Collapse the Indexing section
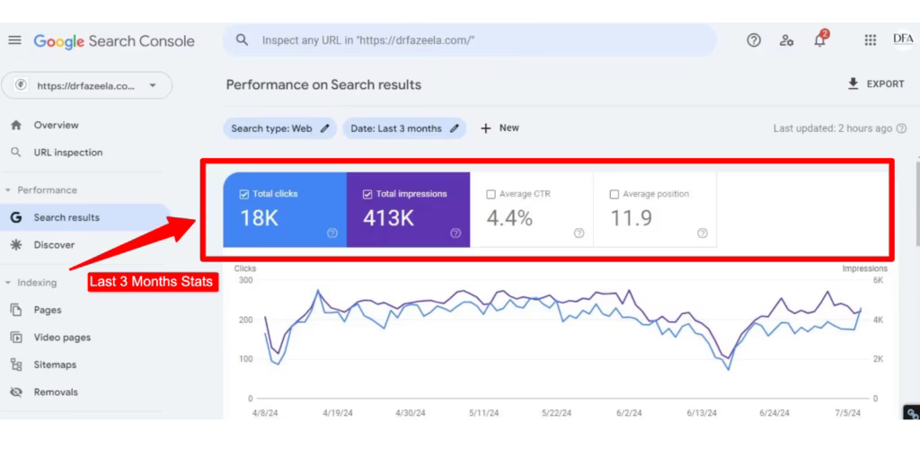920x457 pixels. pos(8,283)
